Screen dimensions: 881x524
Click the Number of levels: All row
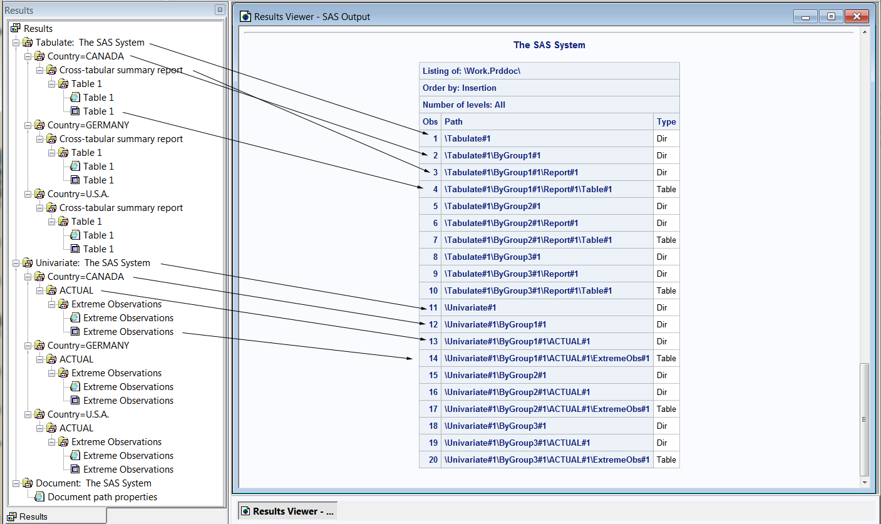(549, 105)
